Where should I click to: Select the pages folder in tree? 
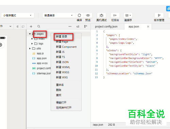[40, 34]
